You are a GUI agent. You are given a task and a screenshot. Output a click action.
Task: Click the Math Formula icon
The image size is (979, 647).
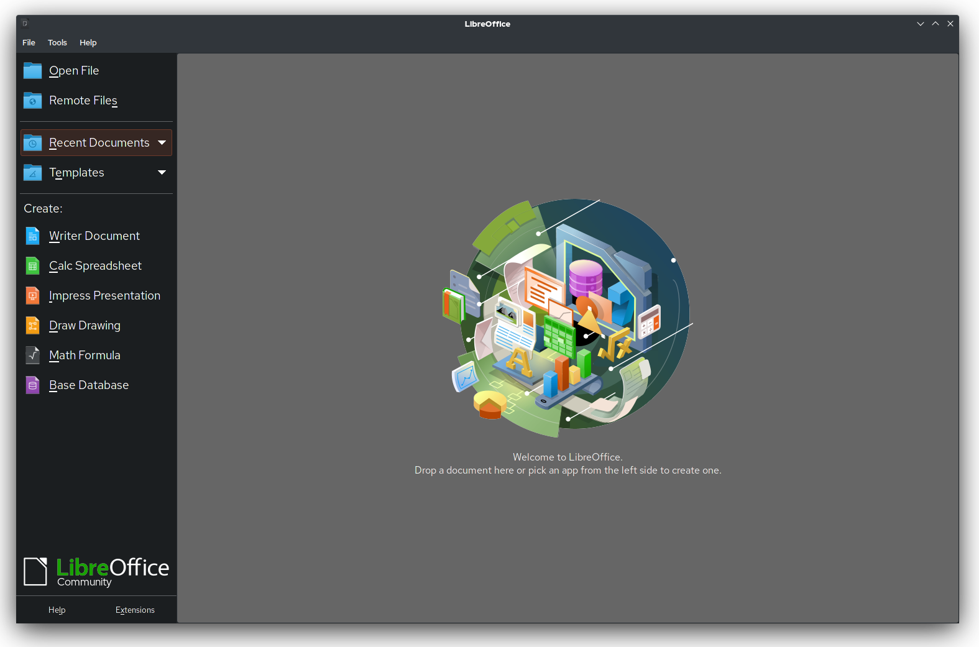tap(33, 356)
